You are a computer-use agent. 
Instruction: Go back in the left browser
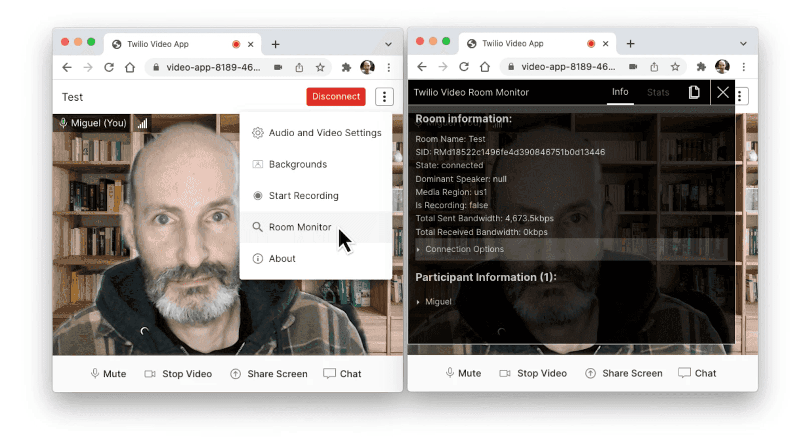pos(67,68)
